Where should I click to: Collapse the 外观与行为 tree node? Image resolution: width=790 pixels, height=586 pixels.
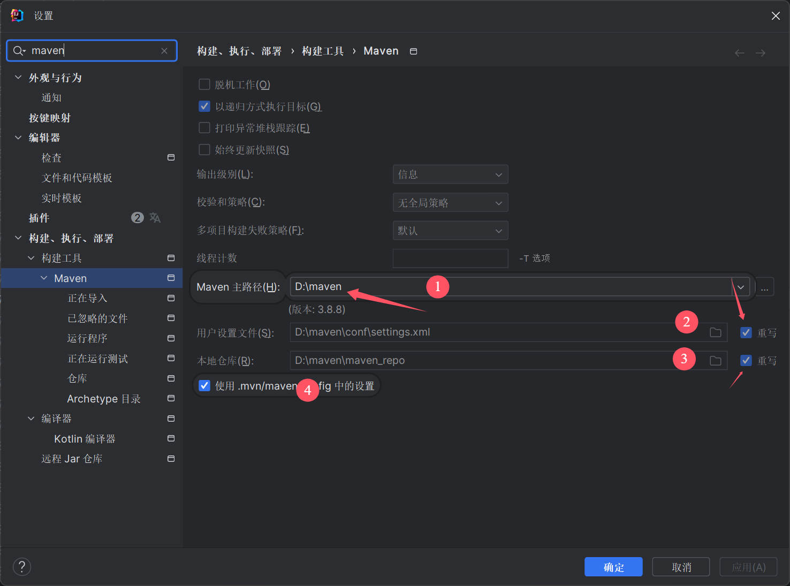click(18, 78)
